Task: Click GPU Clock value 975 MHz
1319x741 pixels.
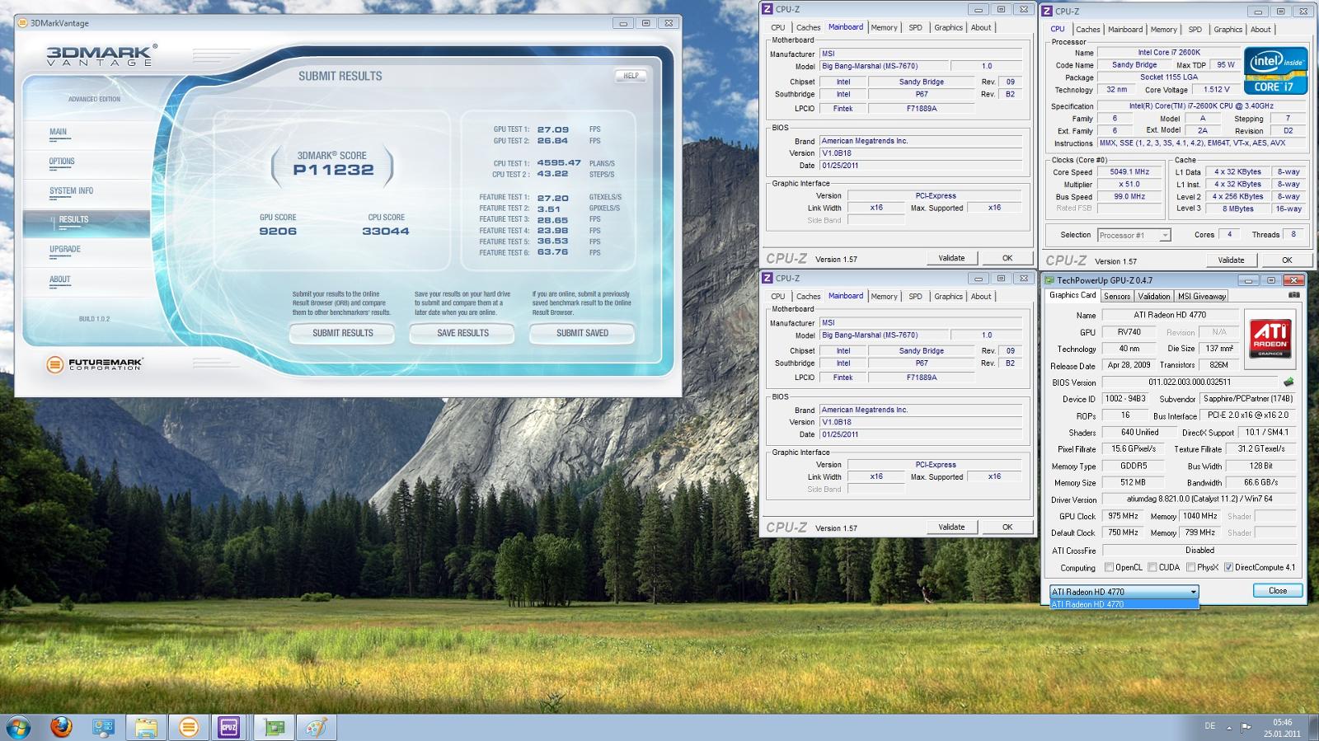Action: tap(1123, 516)
